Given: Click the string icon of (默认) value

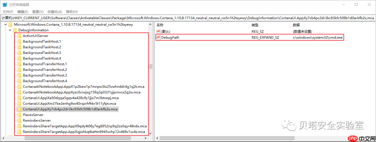Looking at the screenshot, I should [x=158, y=31].
